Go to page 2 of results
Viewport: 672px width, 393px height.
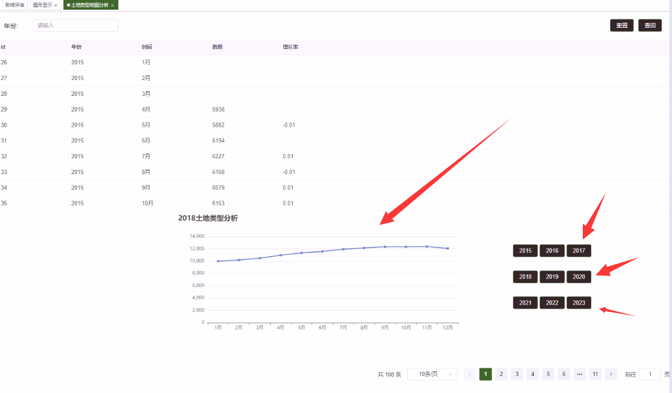point(501,374)
